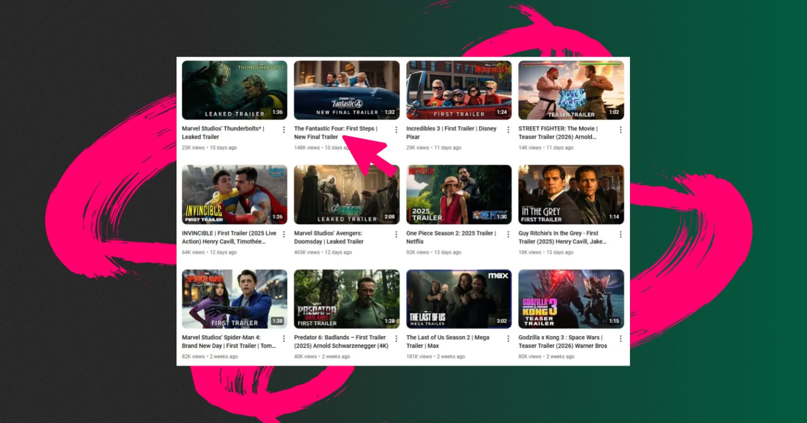
Task: Play the Predator Badlands first trailer thumbnail
Action: click(x=347, y=299)
